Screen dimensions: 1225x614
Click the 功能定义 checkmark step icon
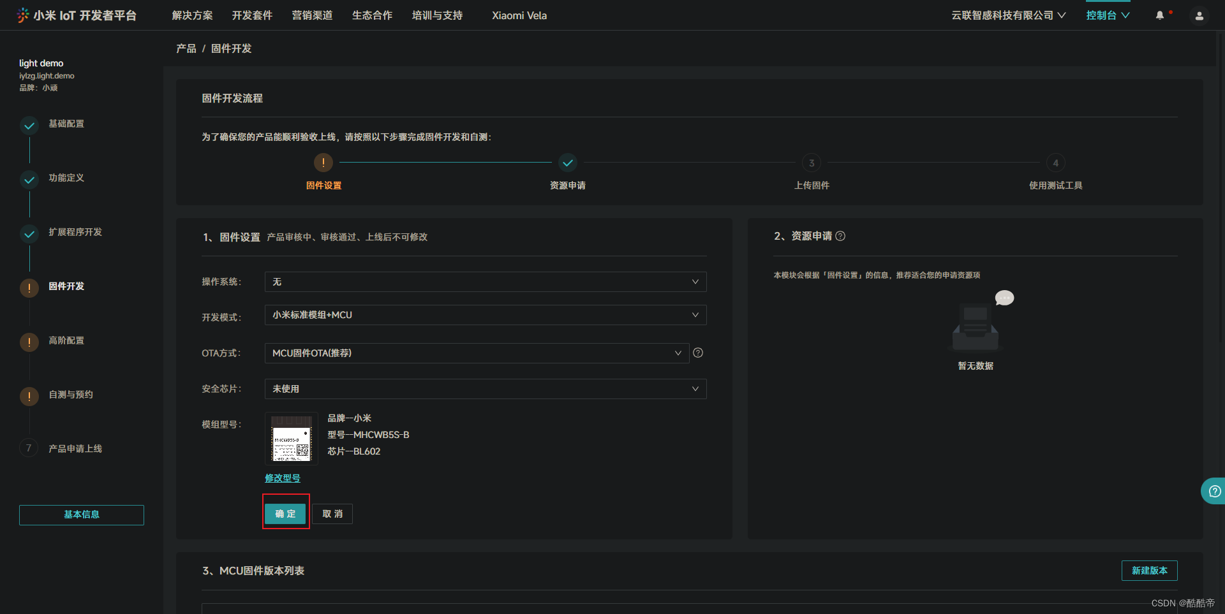tap(29, 180)
